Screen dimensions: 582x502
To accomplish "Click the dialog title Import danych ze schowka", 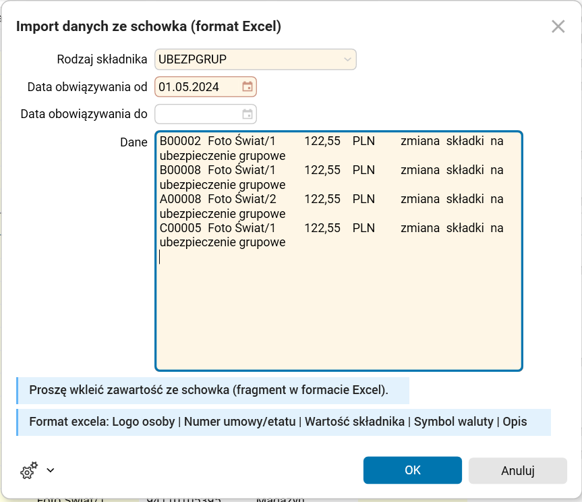I will pos(148,27).
